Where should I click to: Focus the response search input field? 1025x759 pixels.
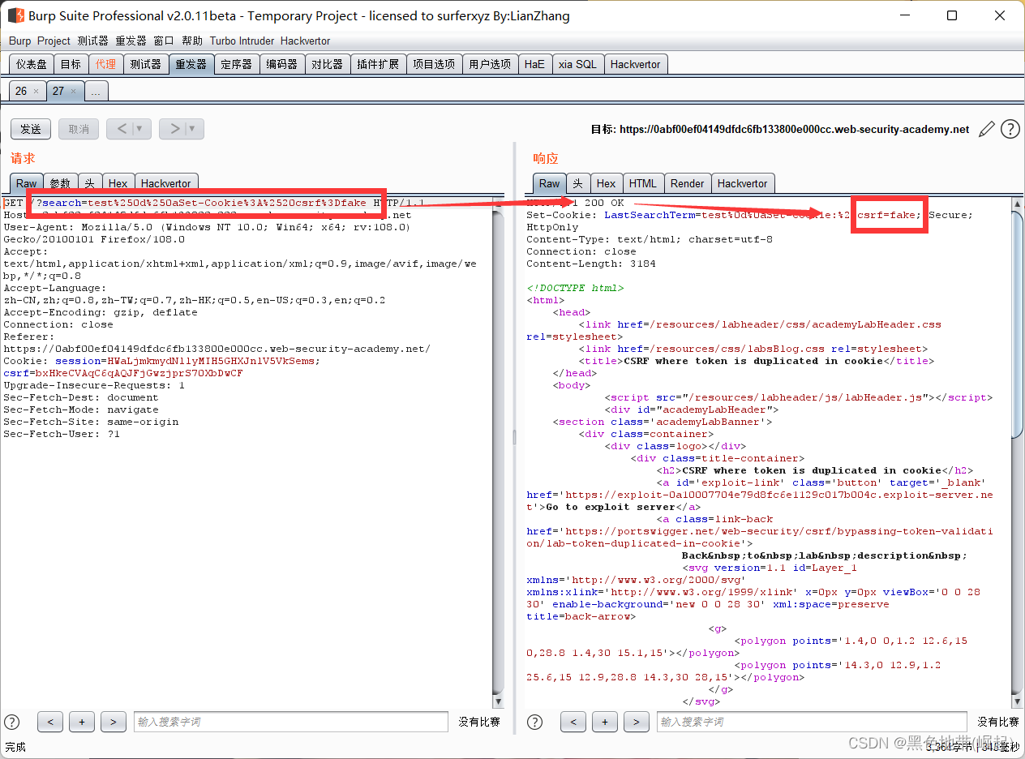pos(813,722)
